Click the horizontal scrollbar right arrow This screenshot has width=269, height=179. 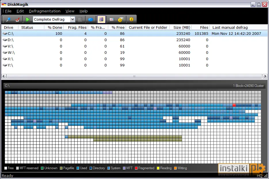pyautogui.click(x=265, y=76)
